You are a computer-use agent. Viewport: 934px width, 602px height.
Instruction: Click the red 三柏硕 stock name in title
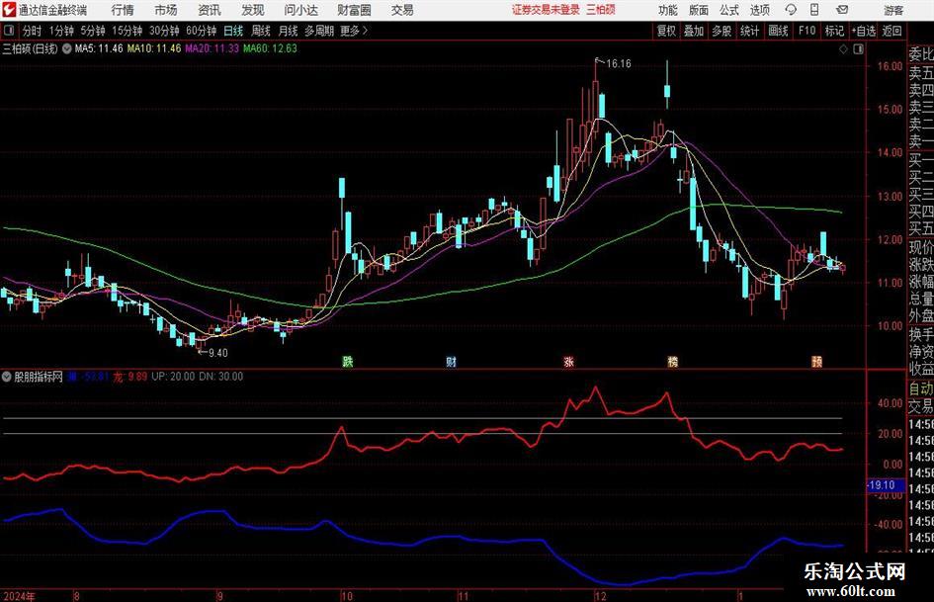click(601, 10)
